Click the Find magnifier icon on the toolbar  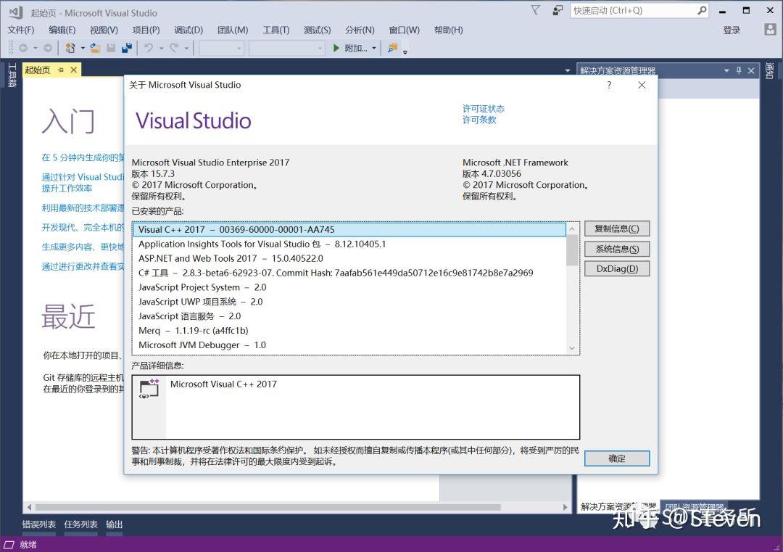pos(391,49)
